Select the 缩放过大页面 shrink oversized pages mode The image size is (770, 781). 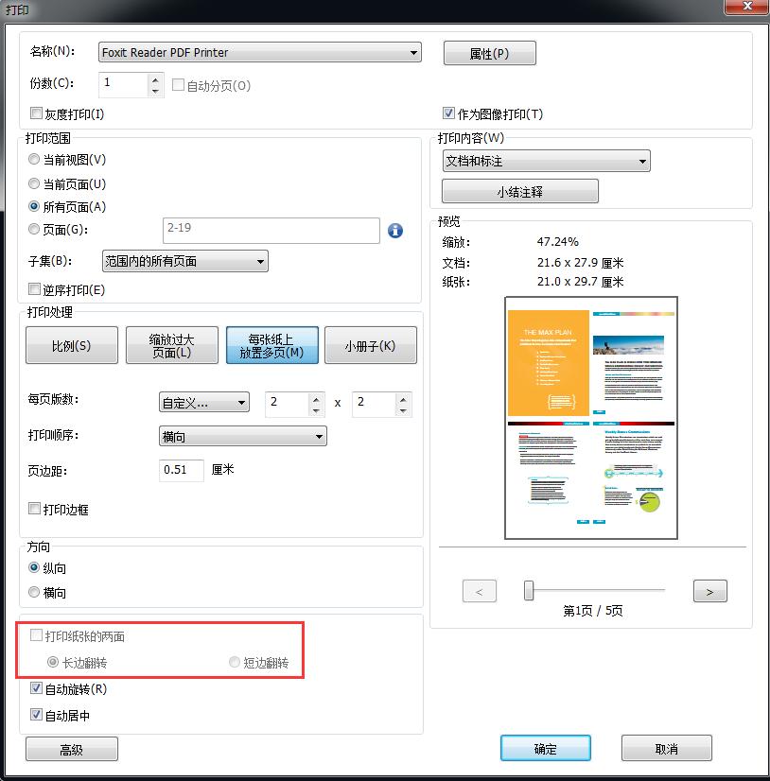[171, 345]
